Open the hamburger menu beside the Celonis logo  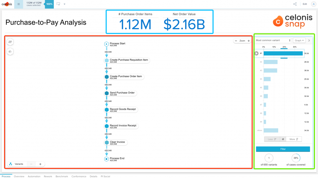(x=18, y=4)
